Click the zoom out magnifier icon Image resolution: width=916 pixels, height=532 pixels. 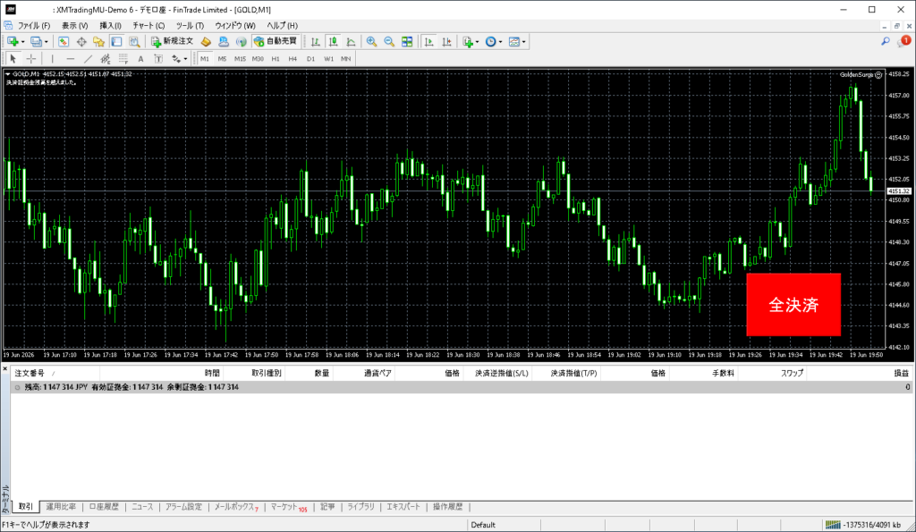389,41
